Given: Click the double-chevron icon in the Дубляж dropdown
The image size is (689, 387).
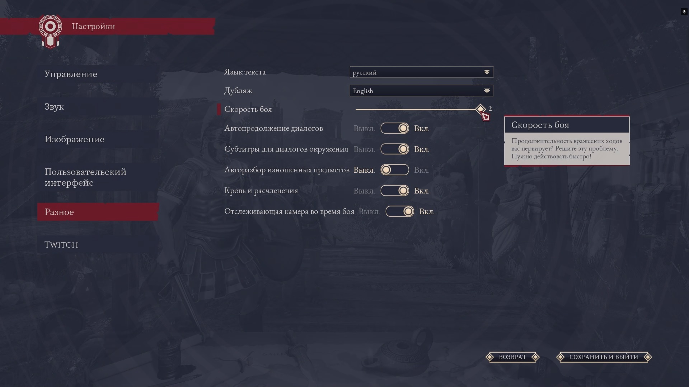Looking at the screenshot, I should click(487, 91).
